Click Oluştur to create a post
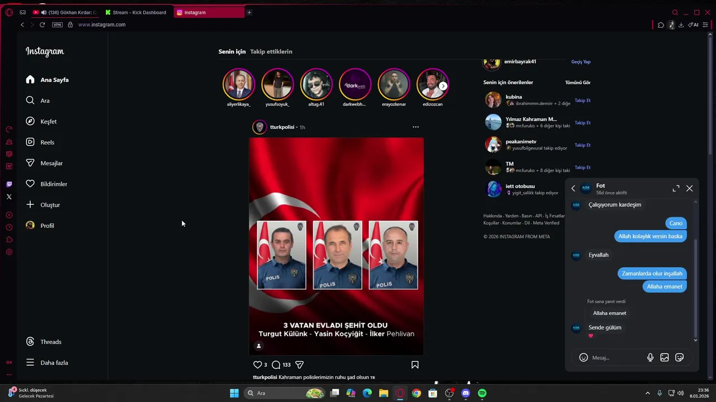 (x=43, y=205)
